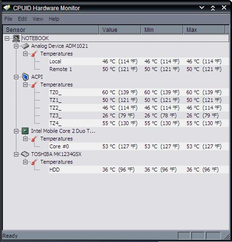Open the View menu
232x242 pixels.
pyautogui.click(x=38, y=19)
